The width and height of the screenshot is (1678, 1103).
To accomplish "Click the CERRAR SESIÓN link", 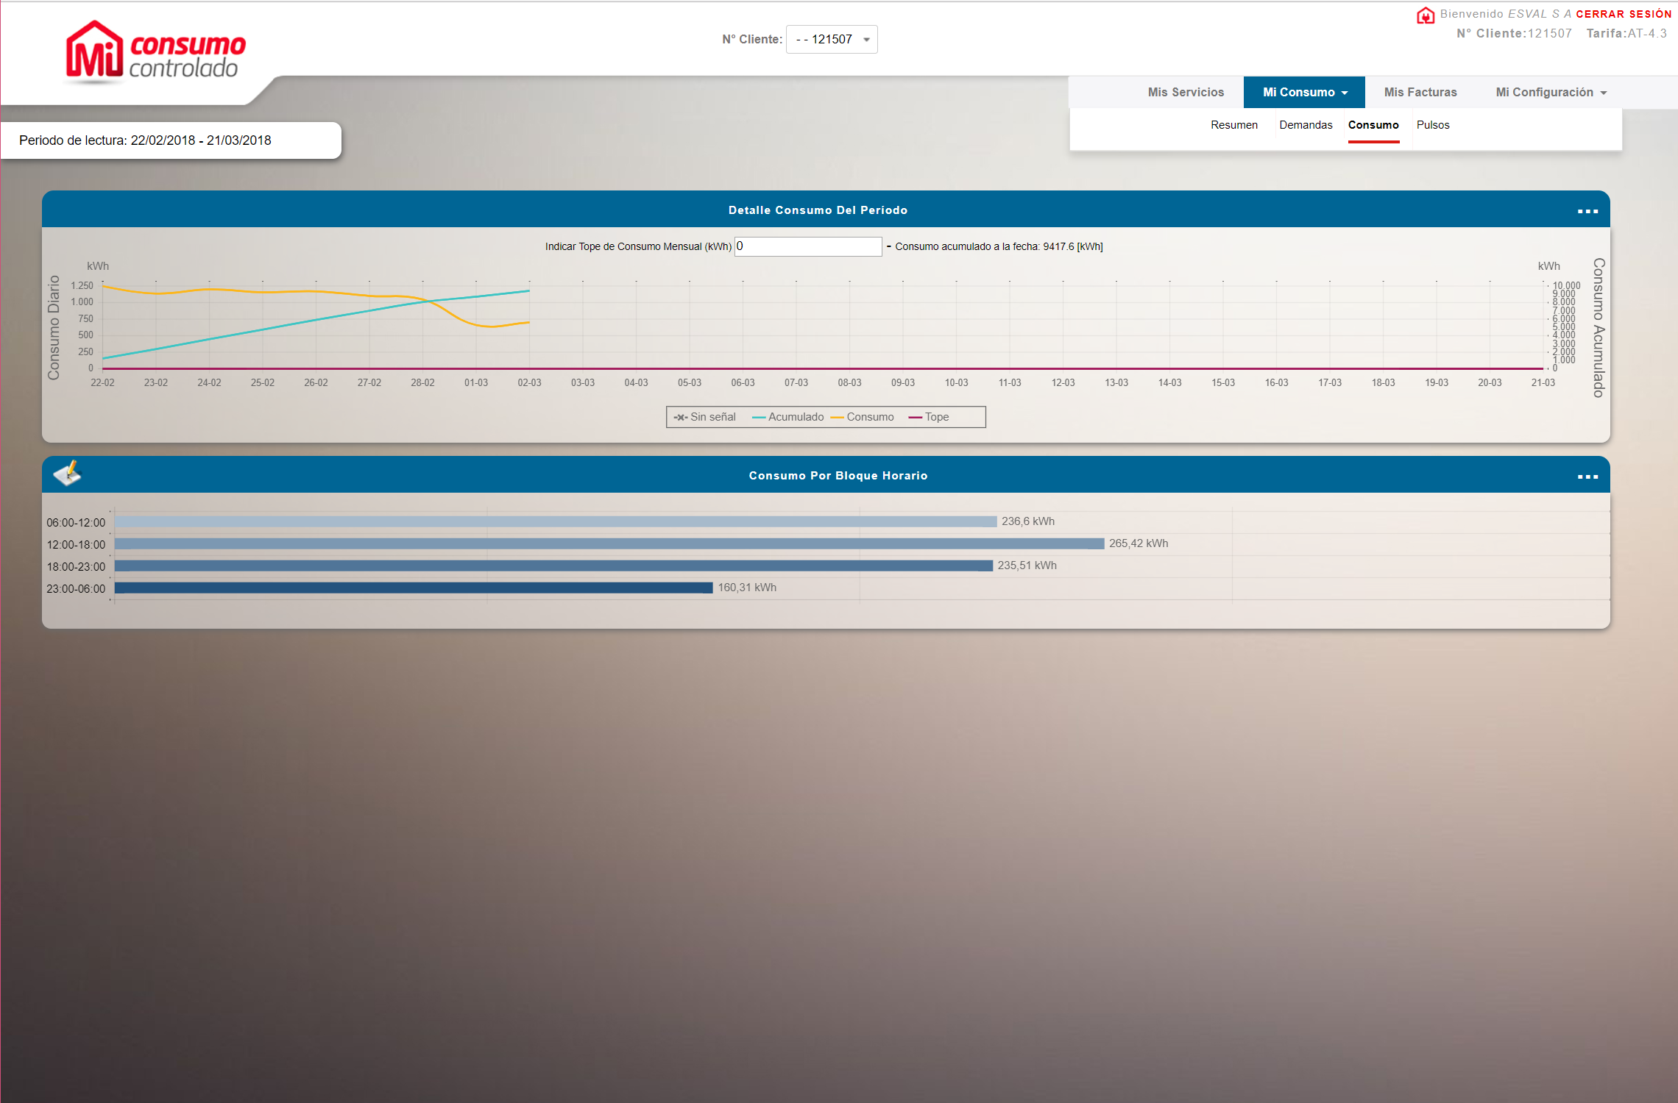I will pos(1623,14).
